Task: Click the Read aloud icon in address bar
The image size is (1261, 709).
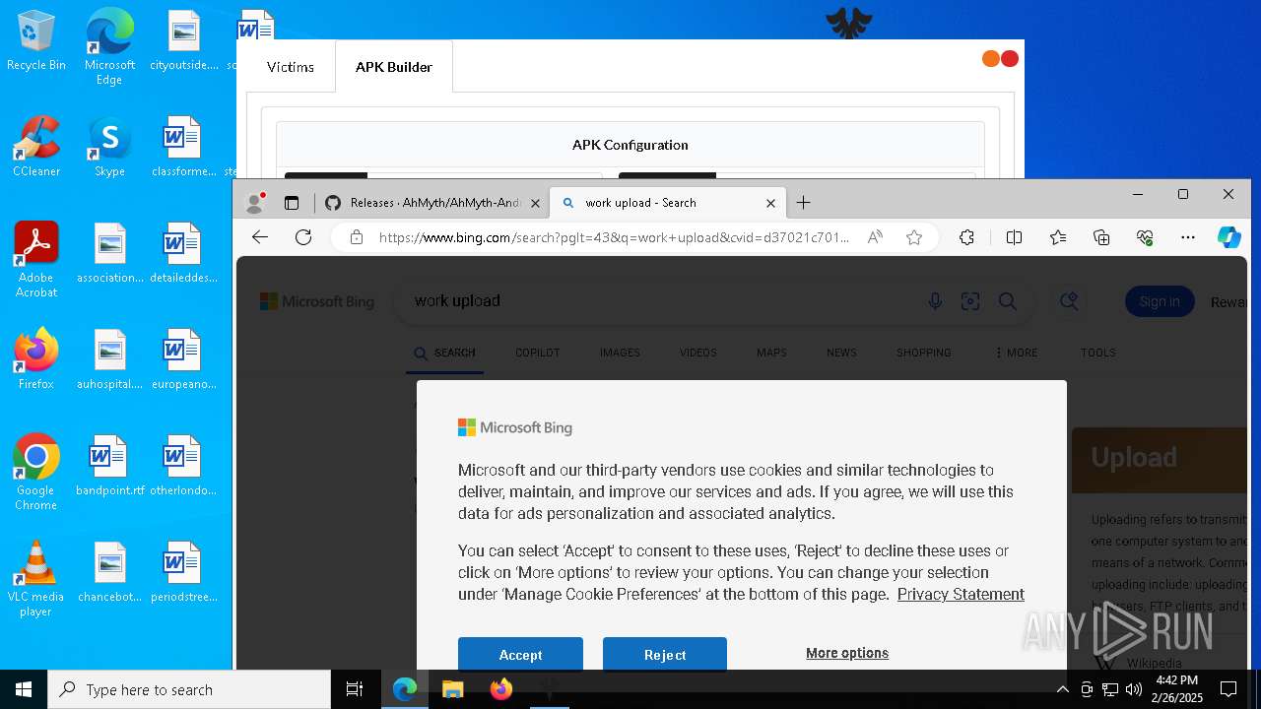Action: [x=875, y=237]
